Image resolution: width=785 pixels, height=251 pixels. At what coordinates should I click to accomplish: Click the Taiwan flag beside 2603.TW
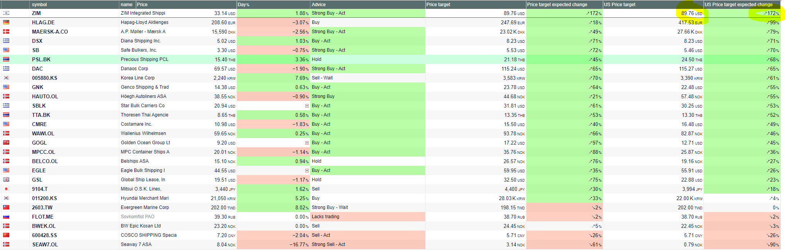point(6,207)
